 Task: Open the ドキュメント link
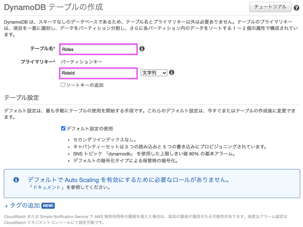[47, 187]
